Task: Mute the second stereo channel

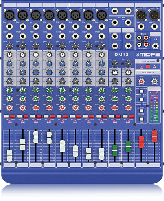Action: point(131,116)
